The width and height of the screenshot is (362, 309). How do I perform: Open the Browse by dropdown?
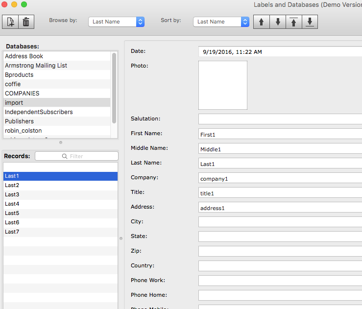pos(116,22)
